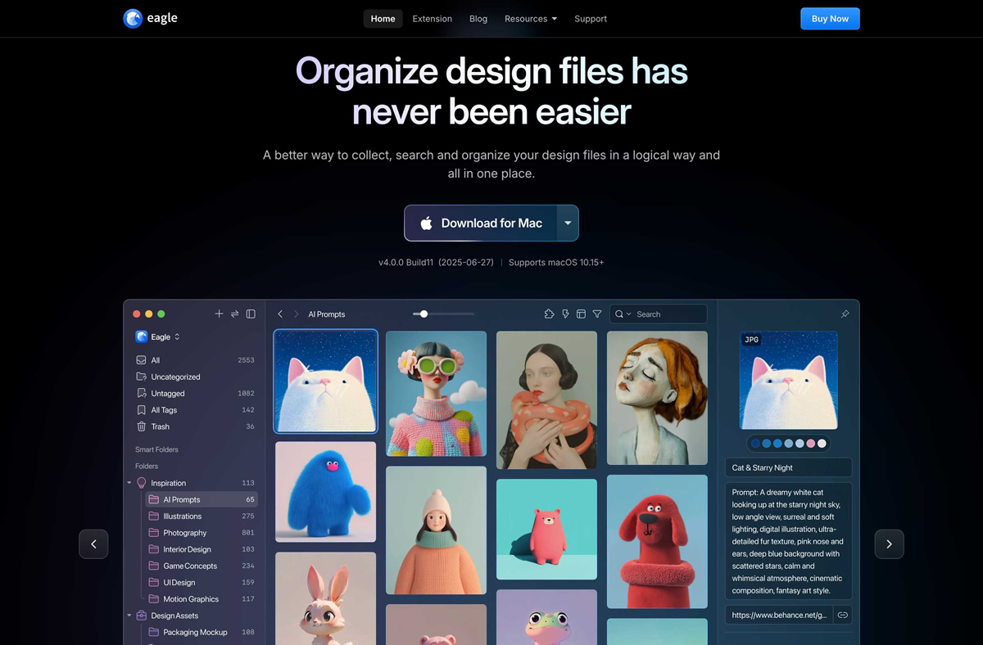983x645 pixels.
Task: Click the layout grid icon in toolbar
Action: pyautogui.click(x=581, y=314)
